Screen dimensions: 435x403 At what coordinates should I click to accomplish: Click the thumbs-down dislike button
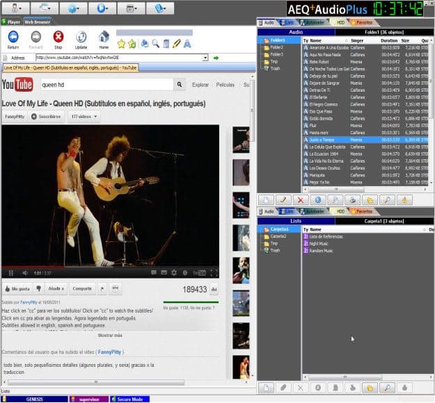click(x=38, y=289)
